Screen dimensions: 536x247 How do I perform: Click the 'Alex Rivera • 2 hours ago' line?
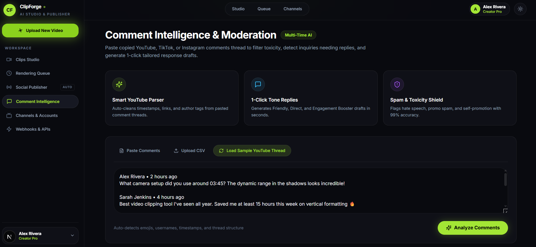148,177
